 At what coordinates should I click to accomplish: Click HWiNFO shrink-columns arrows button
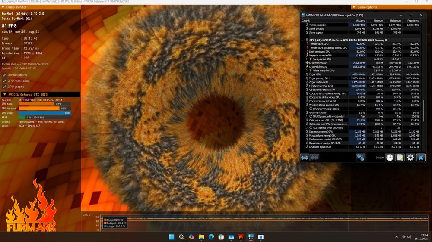click(314, 158)
